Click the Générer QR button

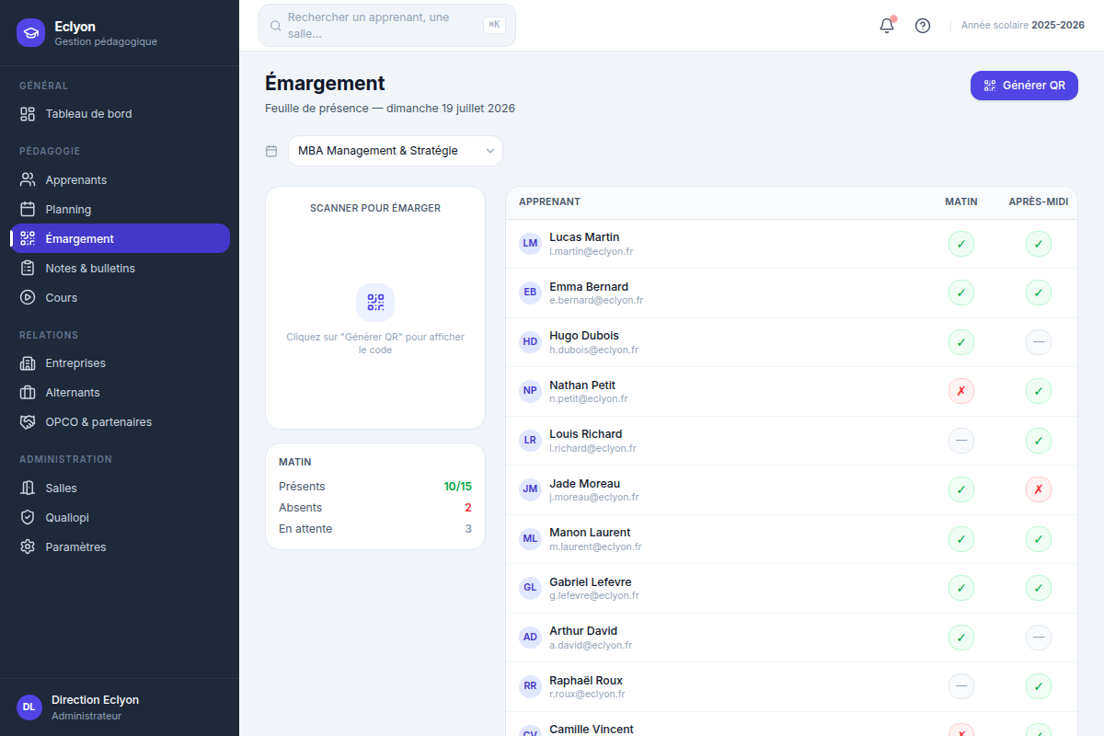(1024, 86)
